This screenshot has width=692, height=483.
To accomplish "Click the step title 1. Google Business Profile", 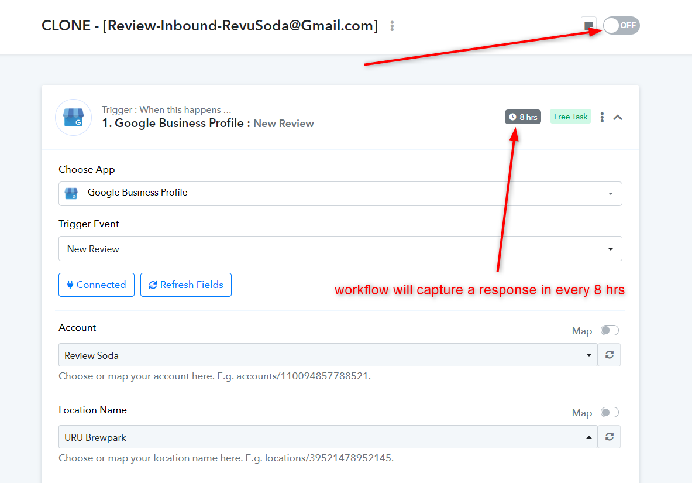I will tap(176, 124).
